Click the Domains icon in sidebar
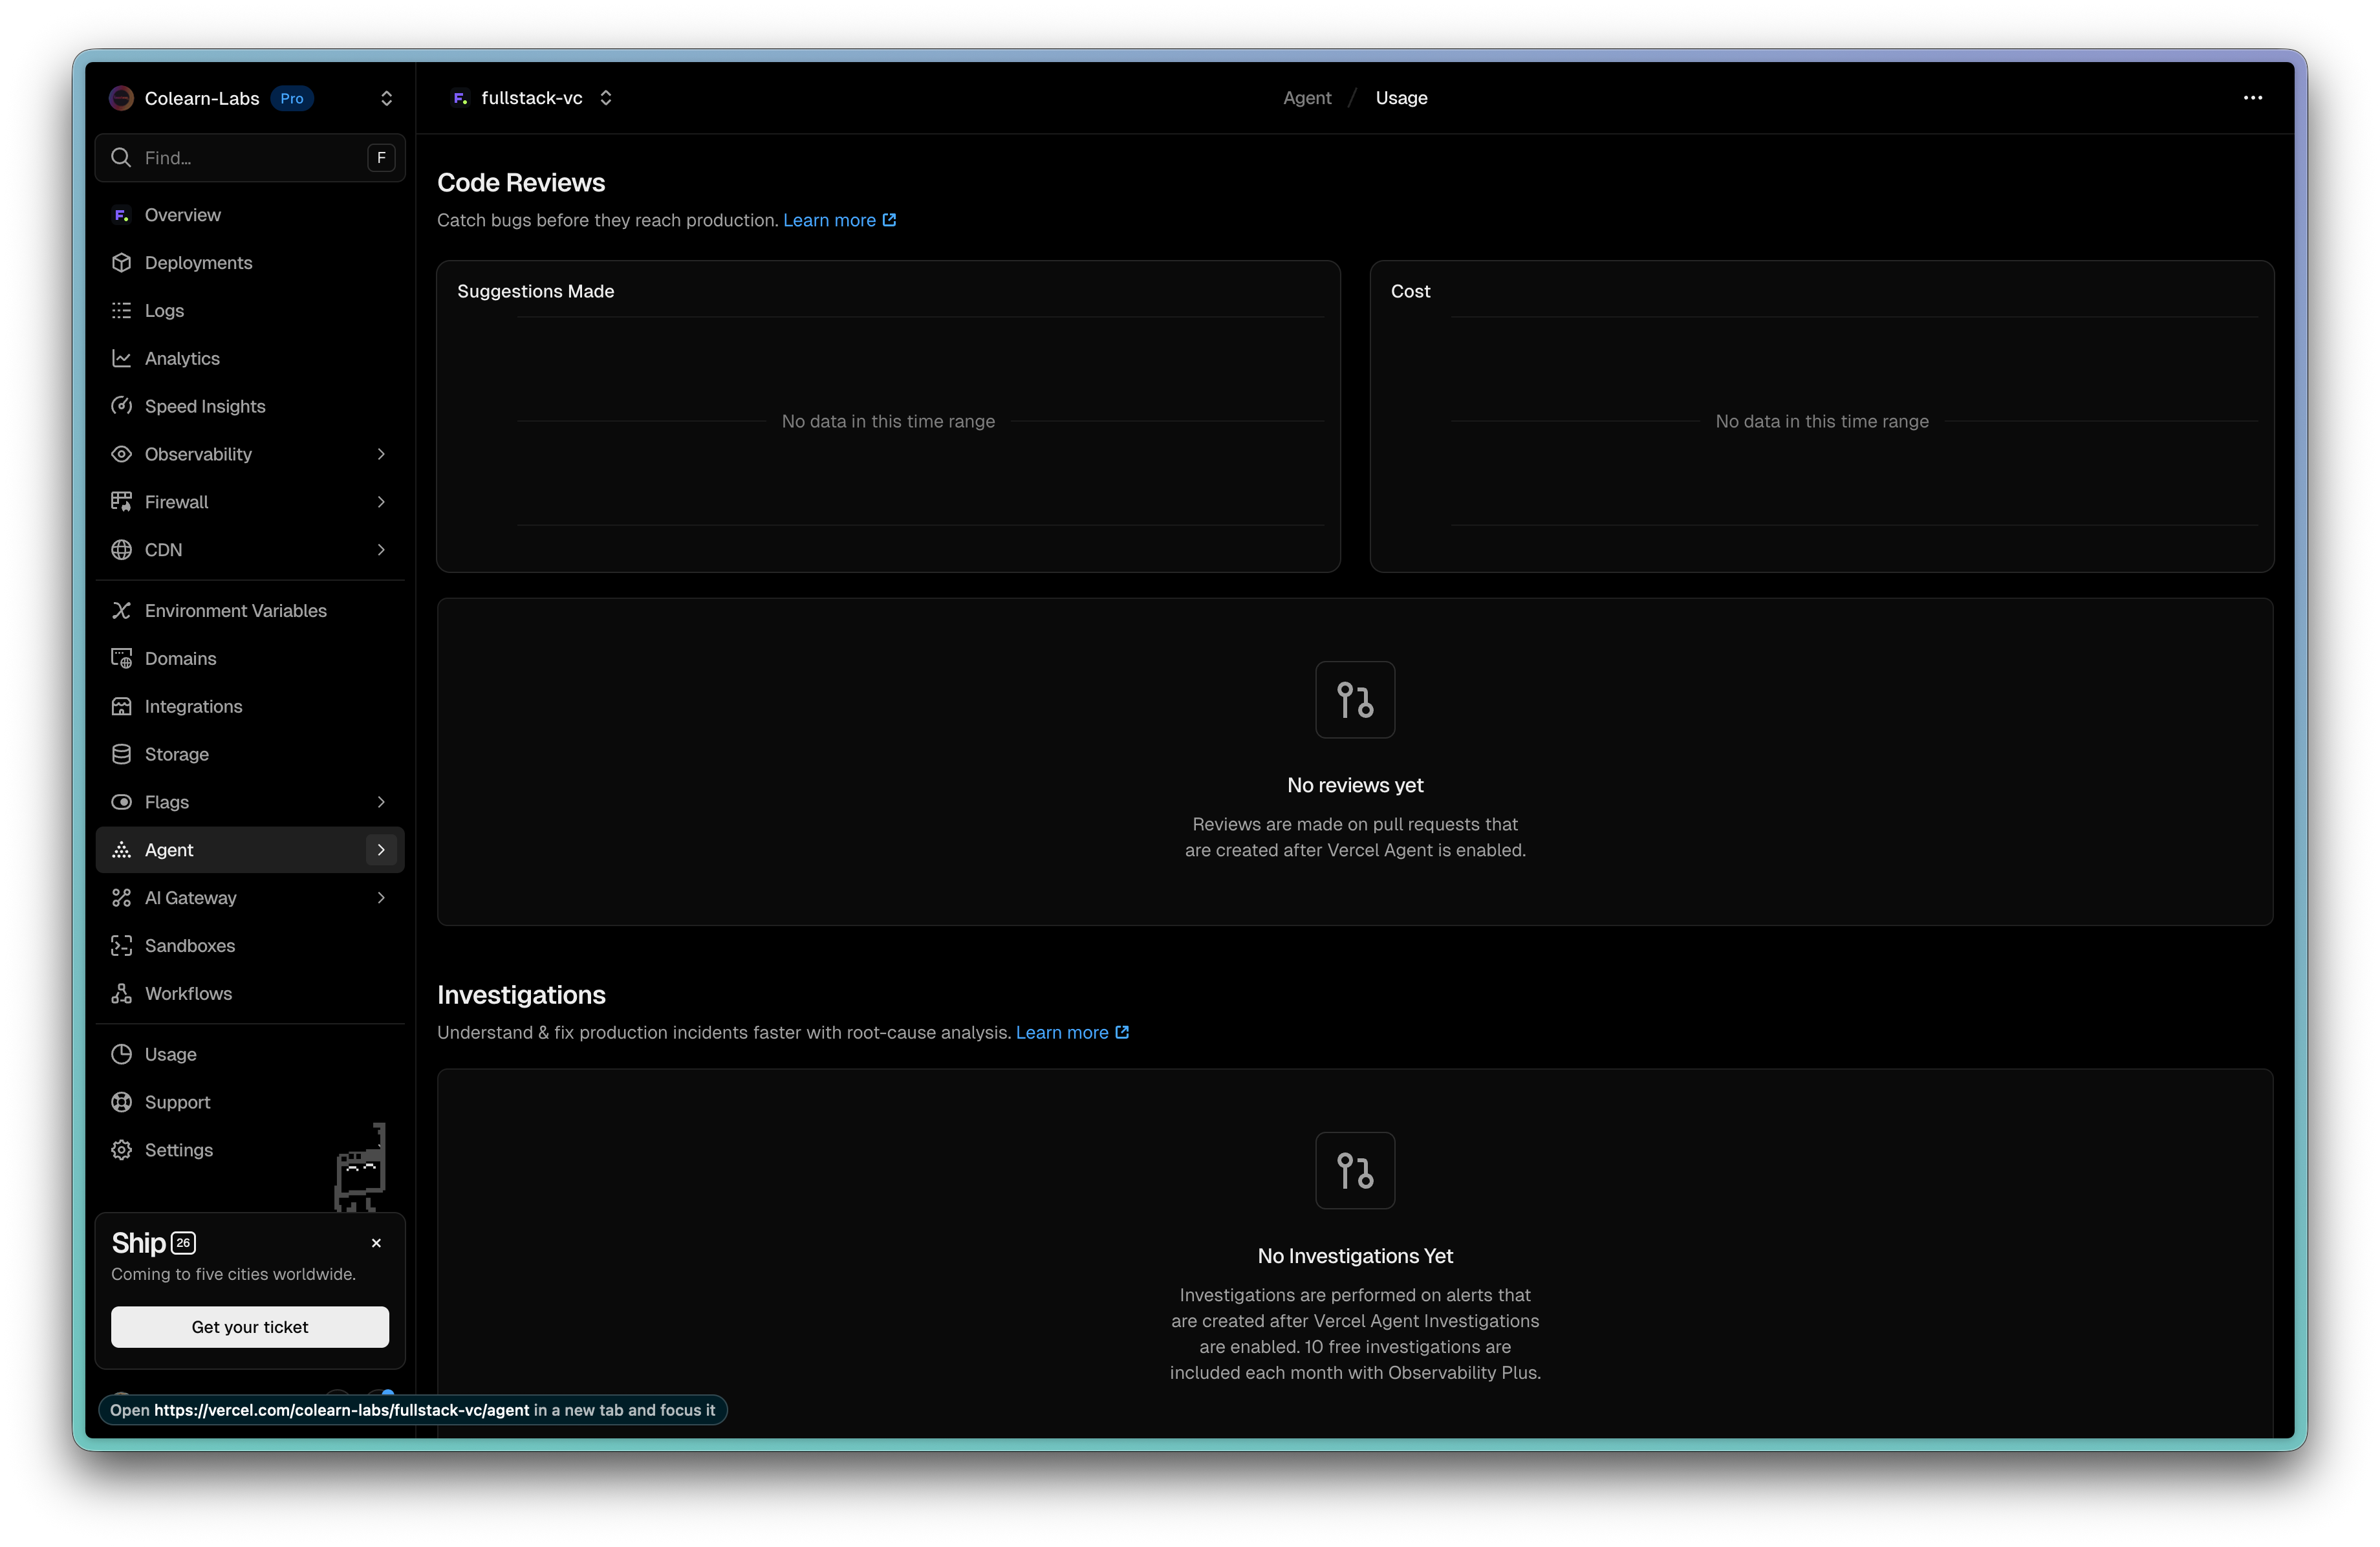Image resolution: width=2380 pixels, height=1547 pixels. 122,659
